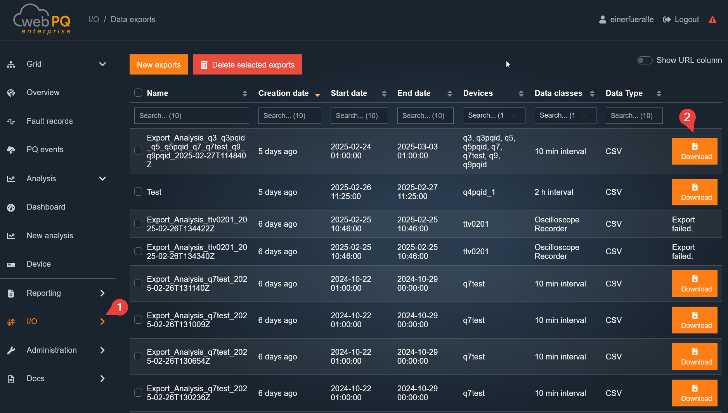Click the red warning triangle icon
Image resolution: width=728 pixels, height=413 pixels.
tap(712, 20)
